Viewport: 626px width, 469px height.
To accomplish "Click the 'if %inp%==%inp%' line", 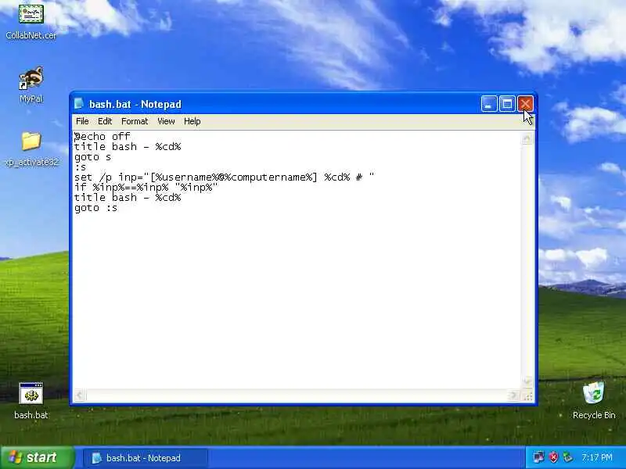I will click(146, 188).
